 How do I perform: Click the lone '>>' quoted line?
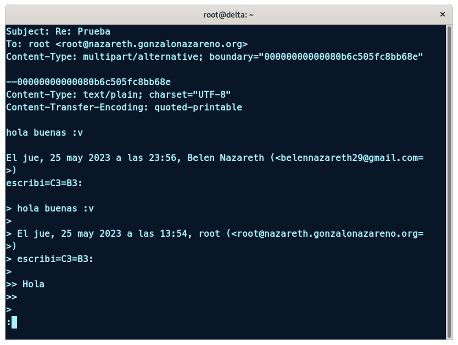tap(12, 297)
